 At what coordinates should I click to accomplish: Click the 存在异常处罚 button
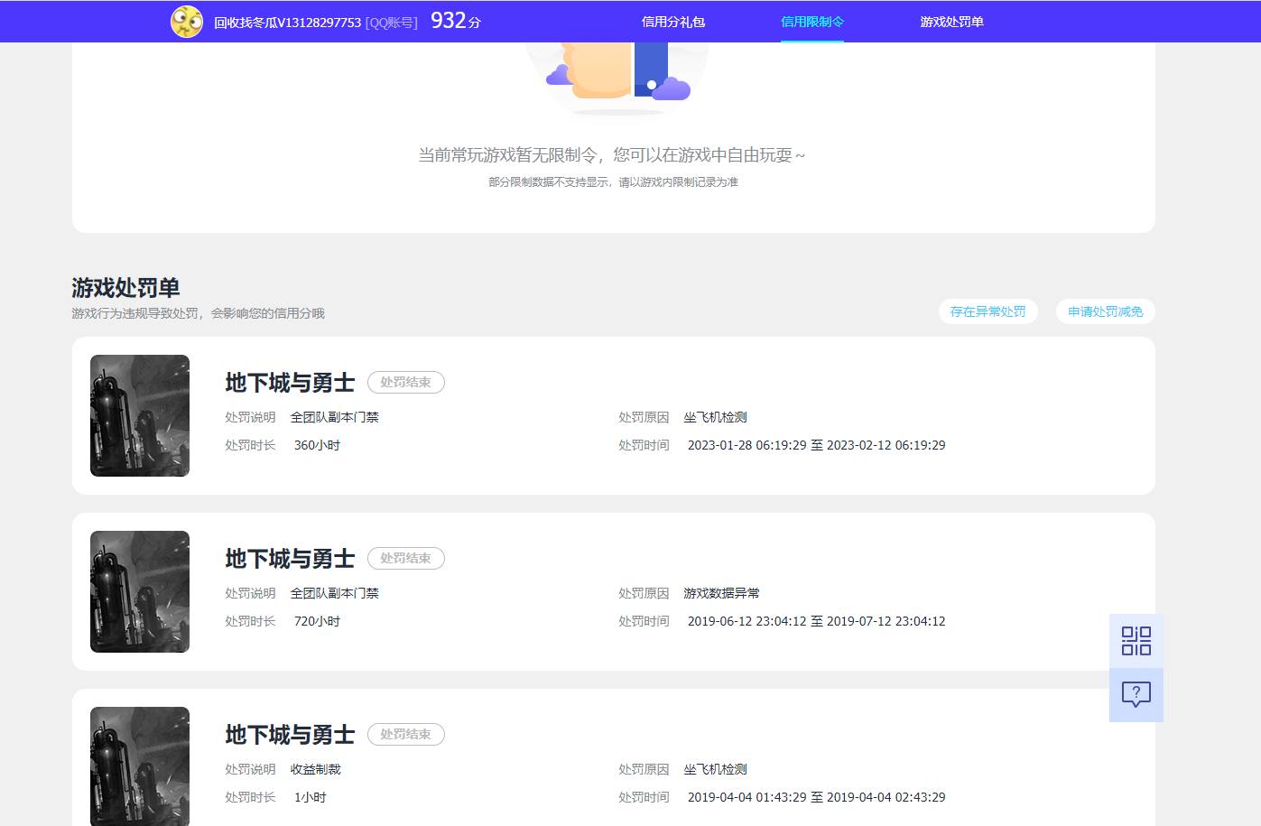click(x=988, y=311)
